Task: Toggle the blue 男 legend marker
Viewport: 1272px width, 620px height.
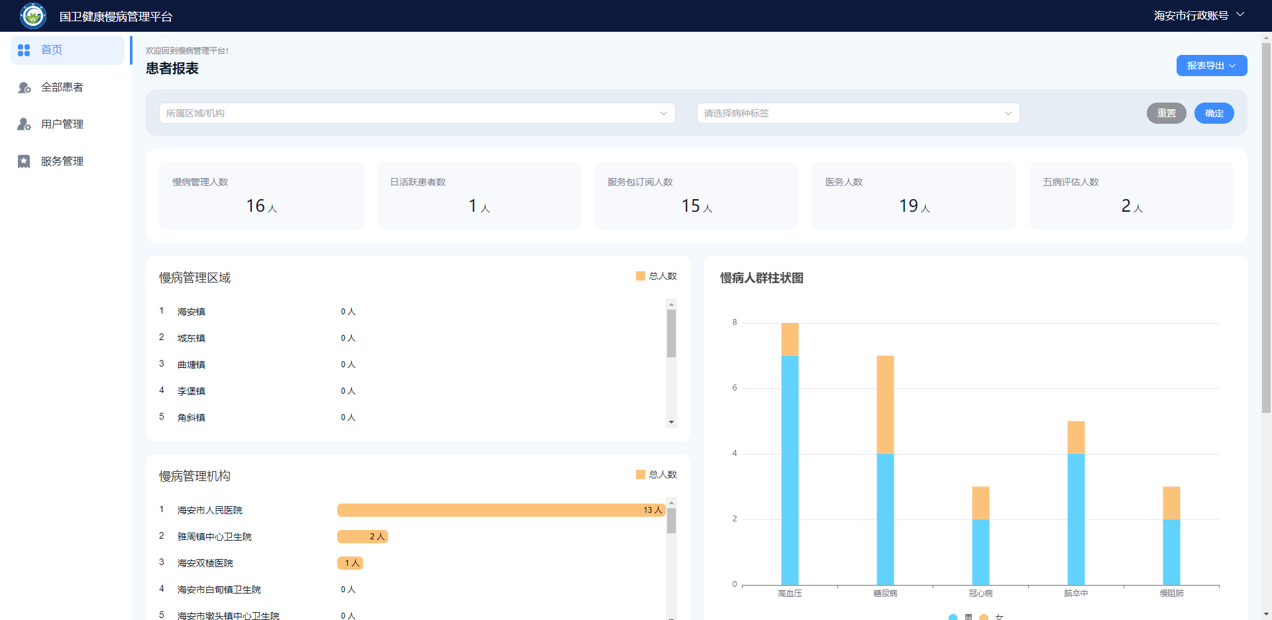Action: pyautogui.click(x=953, y=617)
